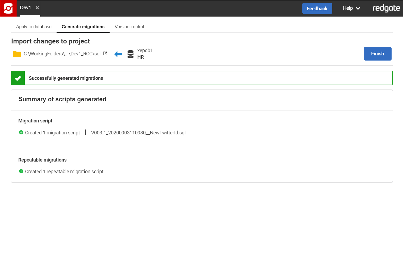The image size is (403, 259).
Task: Open the Version control tab
Action: [129, 27]
